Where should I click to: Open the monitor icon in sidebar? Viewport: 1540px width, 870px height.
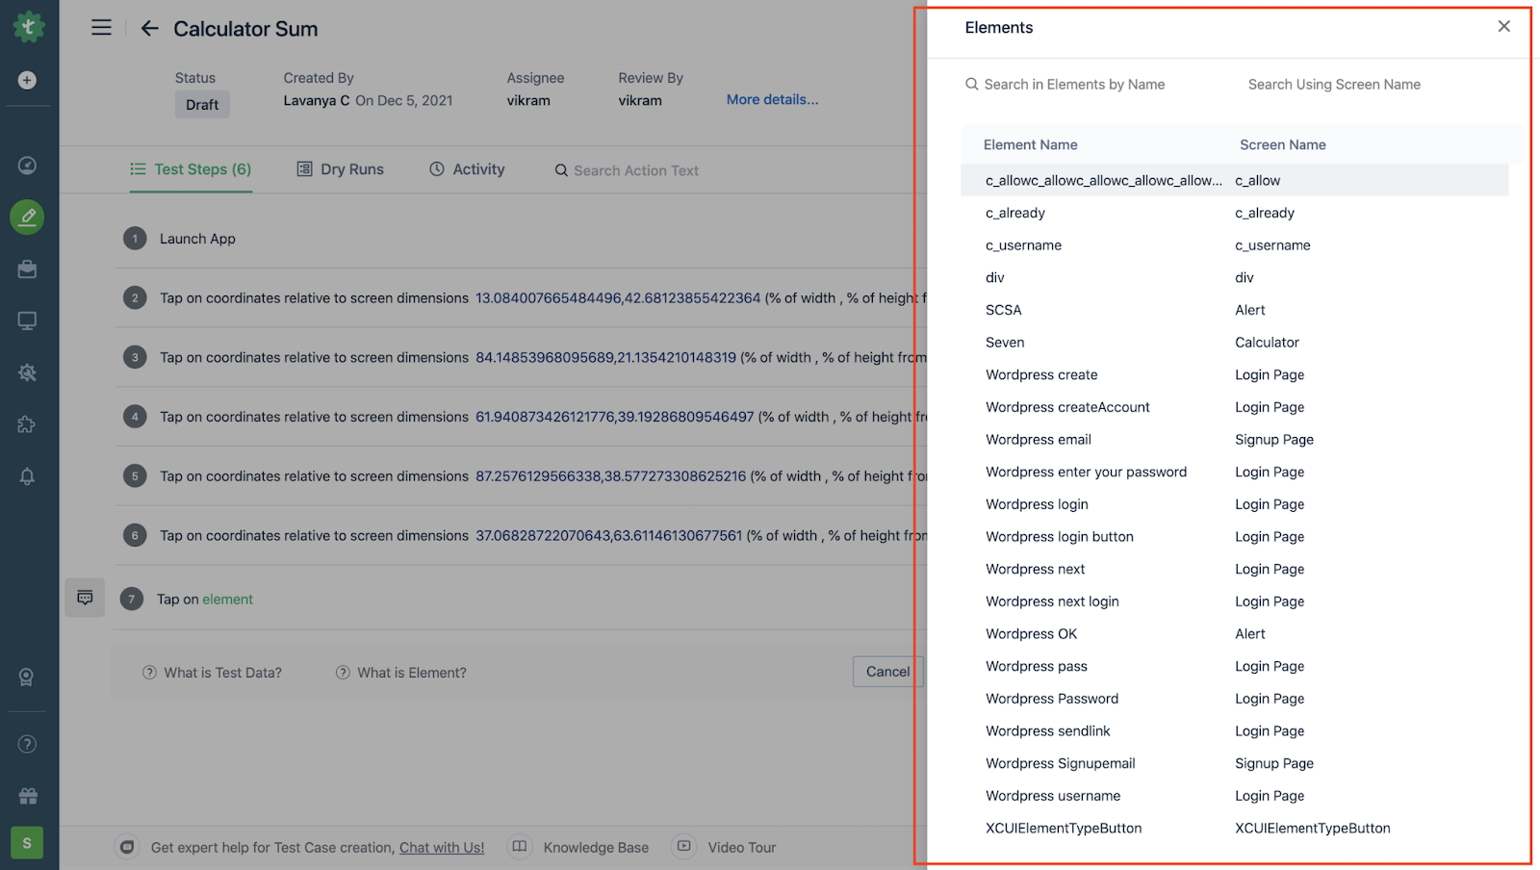click(x=28, y=321)
